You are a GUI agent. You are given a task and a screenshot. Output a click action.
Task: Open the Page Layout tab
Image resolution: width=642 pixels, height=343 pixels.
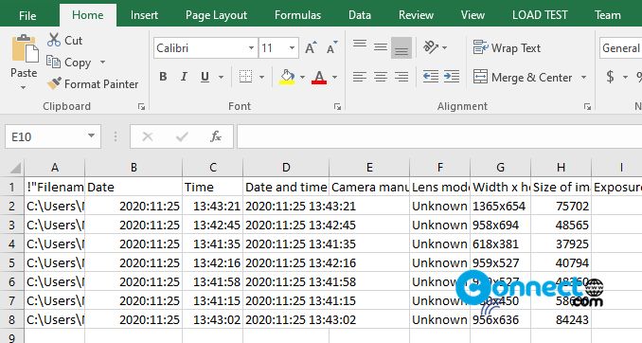[216, 15]
